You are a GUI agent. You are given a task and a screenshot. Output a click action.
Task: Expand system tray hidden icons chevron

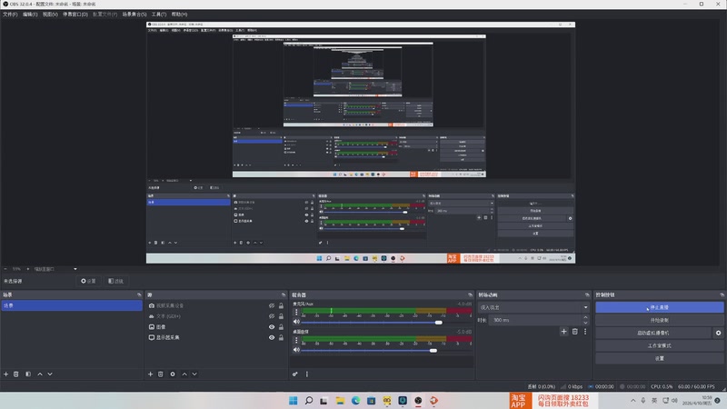click(x=632, y=401)
